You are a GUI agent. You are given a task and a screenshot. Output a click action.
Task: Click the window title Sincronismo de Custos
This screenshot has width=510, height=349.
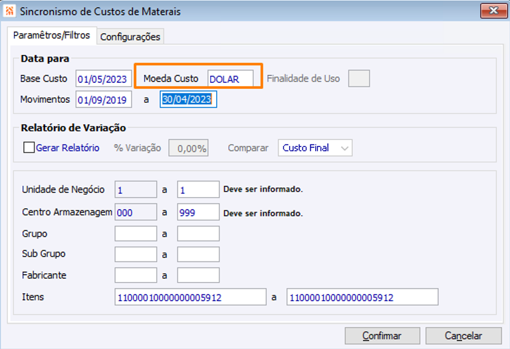100,11
